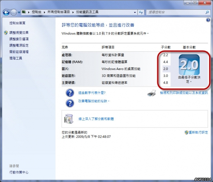Viewport: 213px width, 182px height.
Task: Select the 記憶體 (RAM) row label
Action: tap(72, 62)
